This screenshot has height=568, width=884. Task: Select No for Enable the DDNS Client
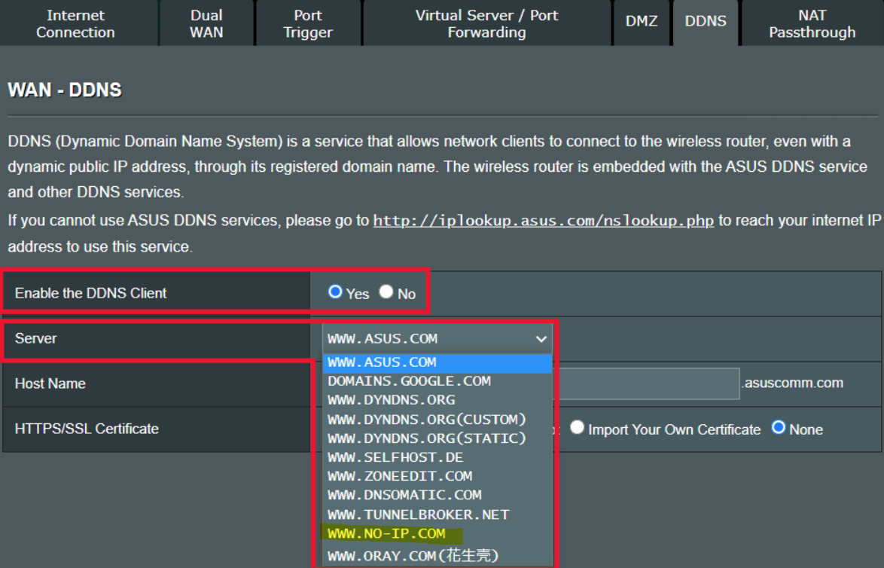(386, 292)
